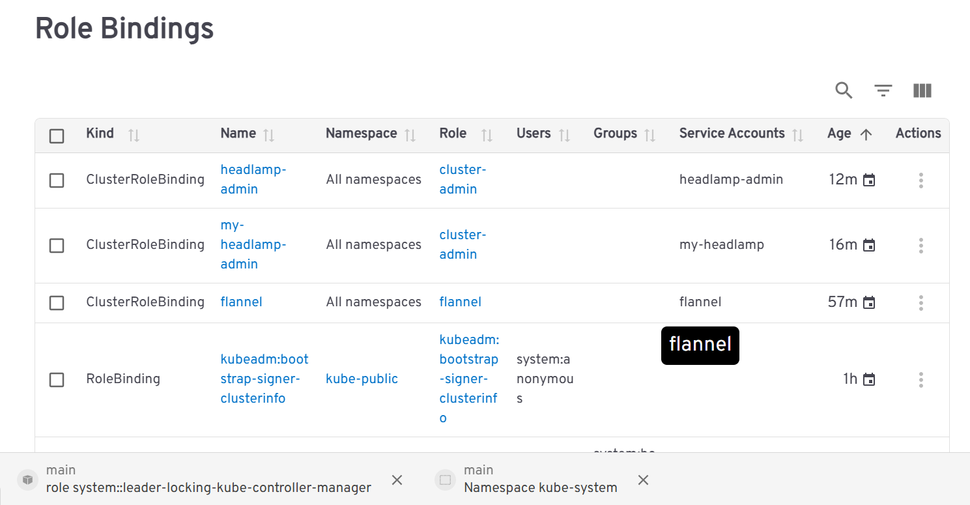Image resolution: width=970 pixels, height=505 pixels.
Task: Open actions menu for headlamp-admin row
Action: click(920, 180)
